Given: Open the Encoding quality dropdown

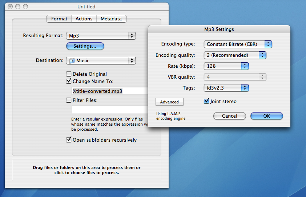Looking at the screenshot, I should click(235, 55).
